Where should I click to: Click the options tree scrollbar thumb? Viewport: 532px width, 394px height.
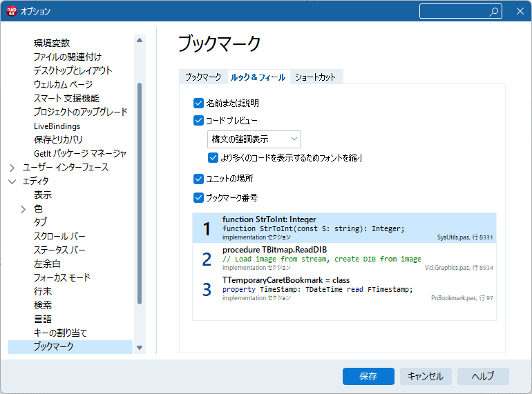click(x=140, y=193)
